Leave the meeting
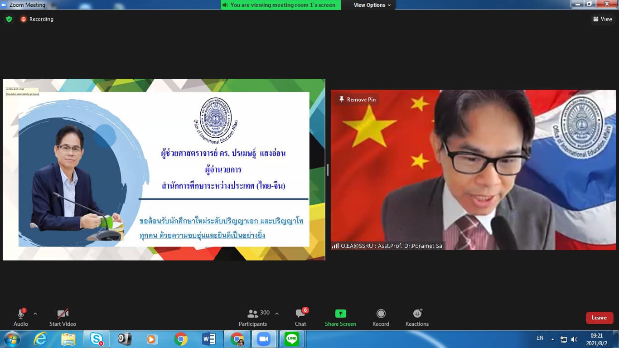Screen dimensions: 619x348 pyautogui.click(x=599, y=318)
